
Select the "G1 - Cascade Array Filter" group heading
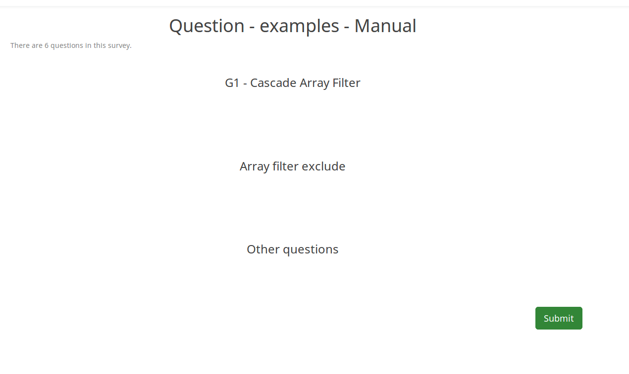[x=292, y=83]
